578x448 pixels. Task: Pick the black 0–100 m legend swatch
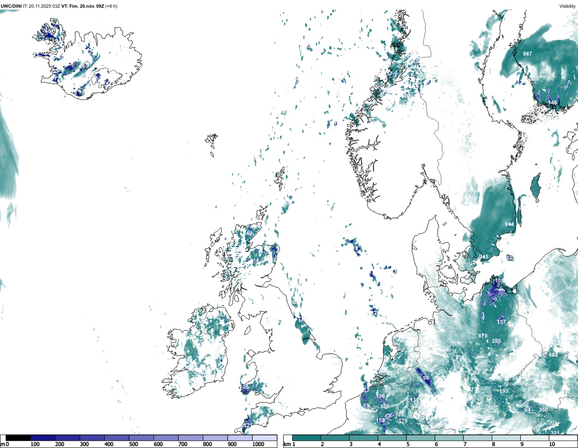pos(18,438)
